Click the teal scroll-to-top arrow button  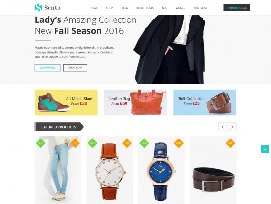point(265,149)
